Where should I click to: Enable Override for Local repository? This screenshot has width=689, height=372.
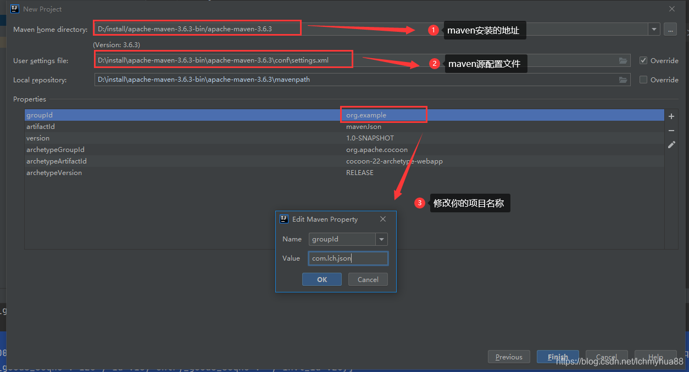[x=643, y=80]
